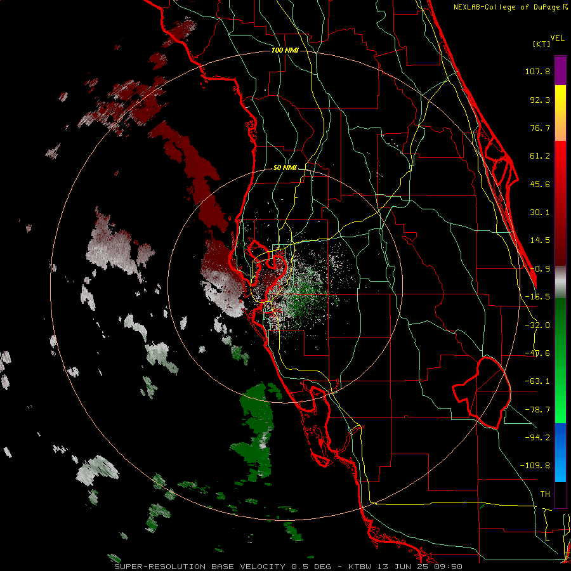Pick the gray near-zero segment of the color bar

pyautogui.click(x=560, y=282)
